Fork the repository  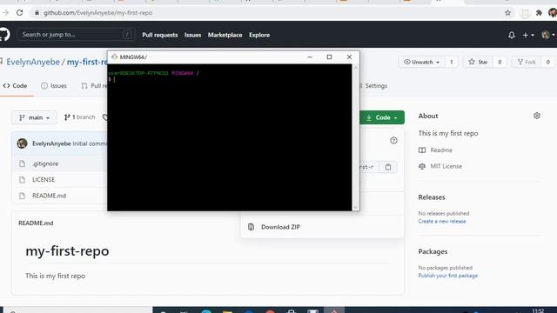[527, 62]
